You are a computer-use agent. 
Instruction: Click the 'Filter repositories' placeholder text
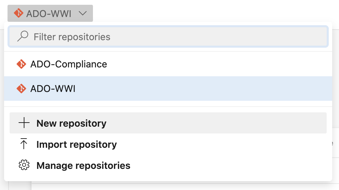[x=72, y=37]
